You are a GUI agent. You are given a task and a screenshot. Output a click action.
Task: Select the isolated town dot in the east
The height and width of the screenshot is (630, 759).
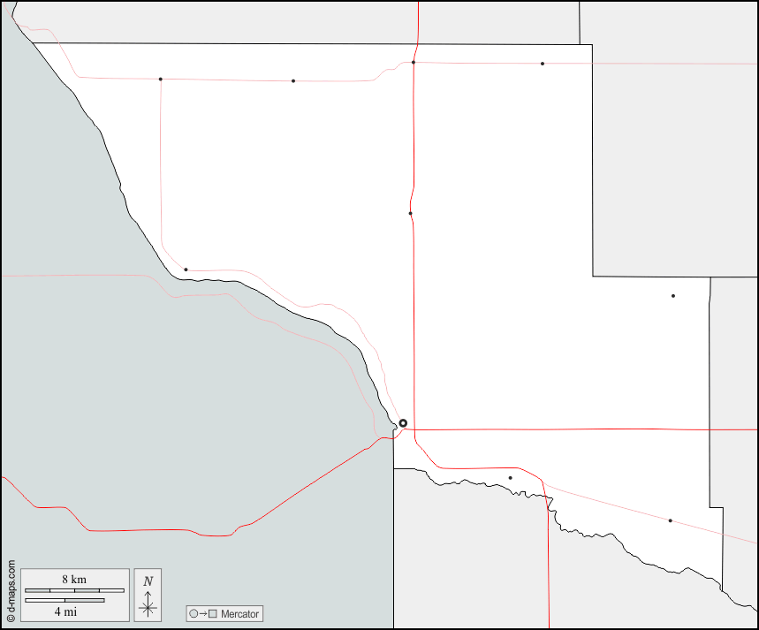[x=672, y=296]
